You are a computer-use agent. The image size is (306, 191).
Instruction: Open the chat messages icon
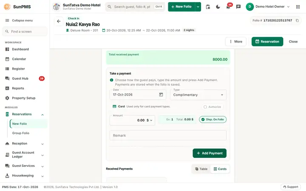click(238, 7)
